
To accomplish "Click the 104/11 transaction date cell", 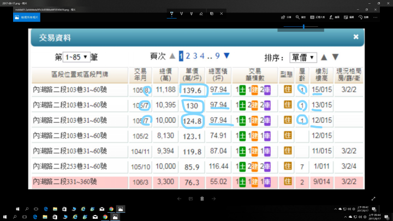I will (140, 151).
